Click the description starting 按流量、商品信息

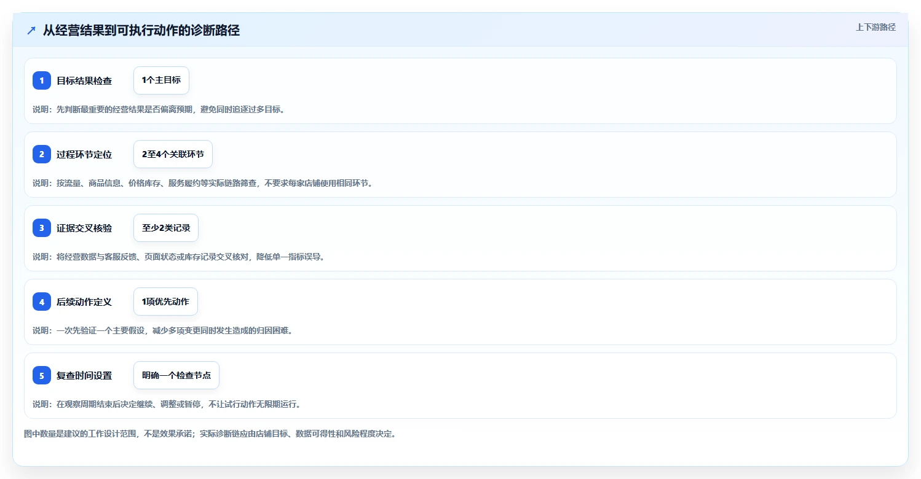pyautogui.click(x=203, y=183)
